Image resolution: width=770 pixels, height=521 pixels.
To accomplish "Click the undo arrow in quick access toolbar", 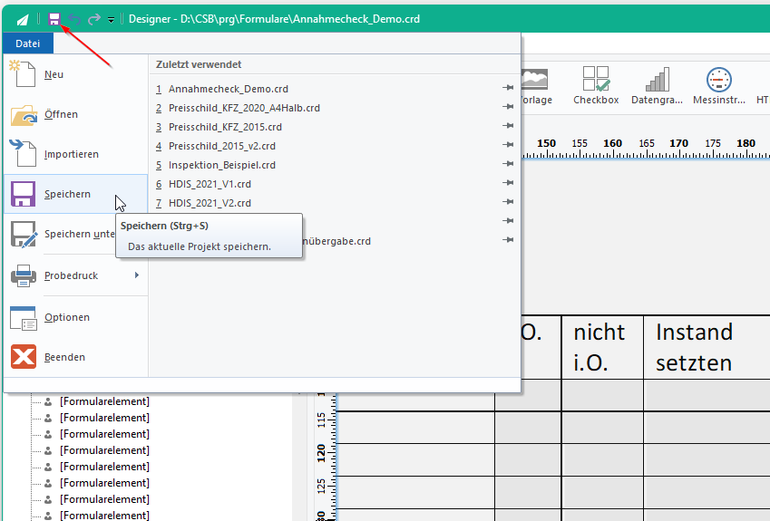I will (x=74, y=19).
